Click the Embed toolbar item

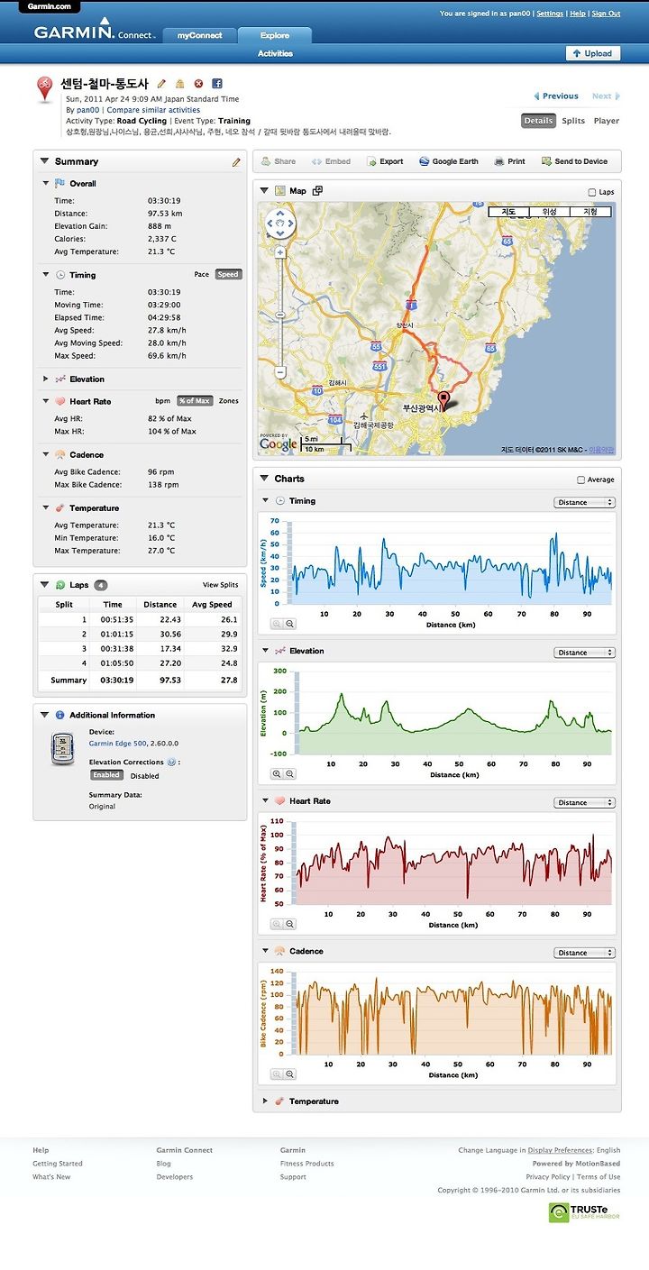point(331,161)
